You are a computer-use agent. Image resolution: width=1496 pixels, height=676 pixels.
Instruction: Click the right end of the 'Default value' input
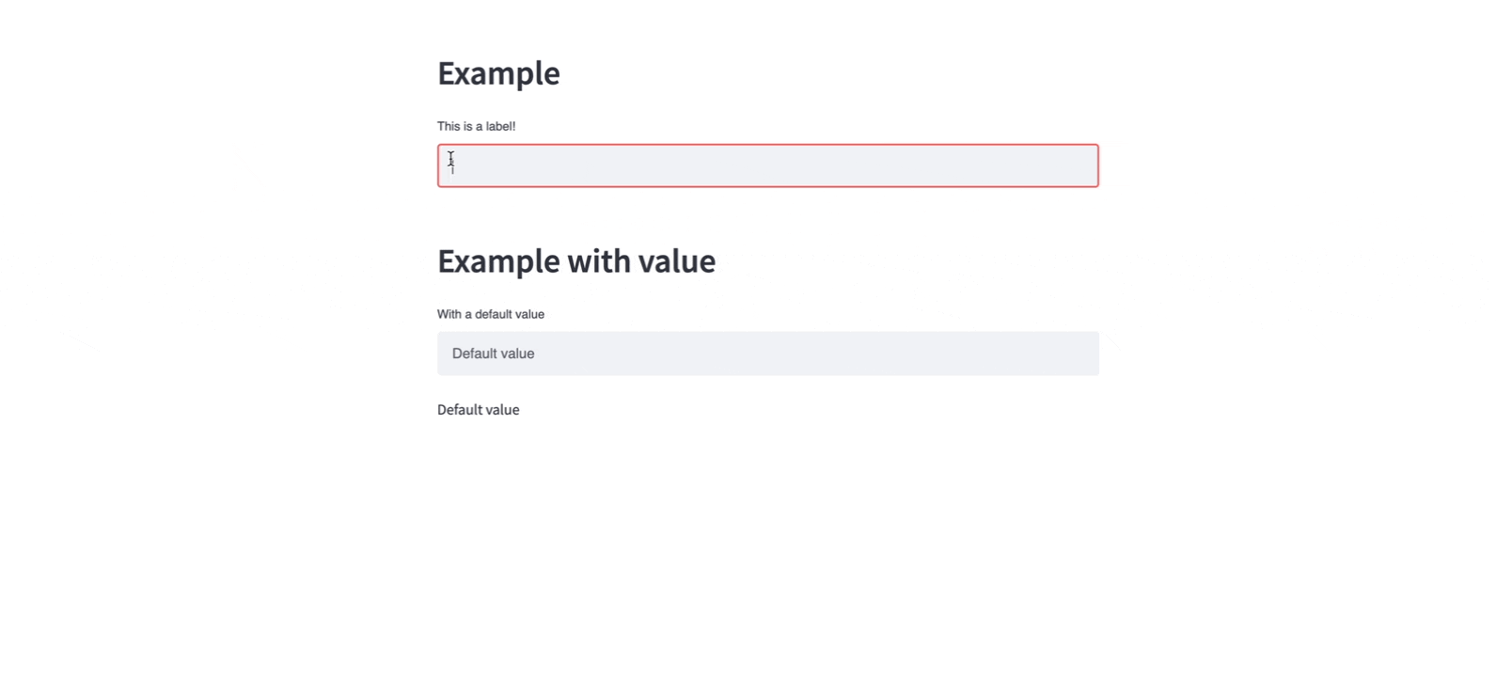click(x=1081, y=354)
